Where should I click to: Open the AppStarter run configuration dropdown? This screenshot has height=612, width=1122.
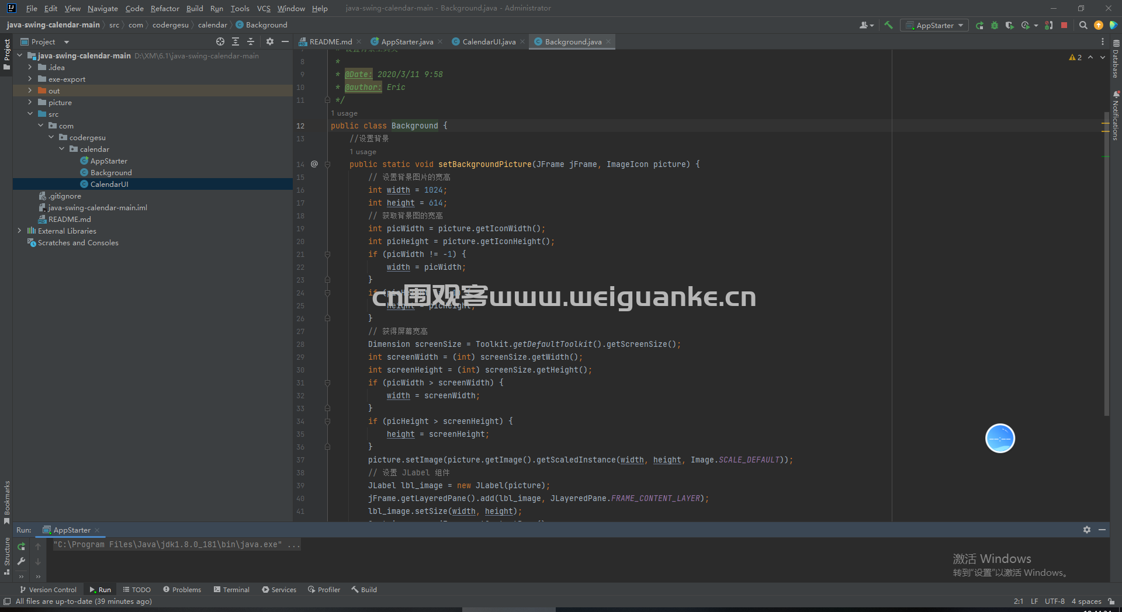click(x=935, y=25)
